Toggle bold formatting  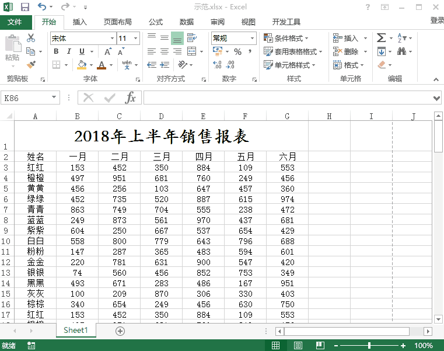[x=56, y=51]
